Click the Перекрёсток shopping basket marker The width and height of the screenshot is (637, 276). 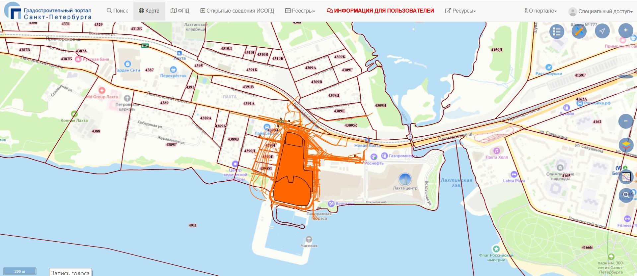pyautogui.click(x=173, y=69)
